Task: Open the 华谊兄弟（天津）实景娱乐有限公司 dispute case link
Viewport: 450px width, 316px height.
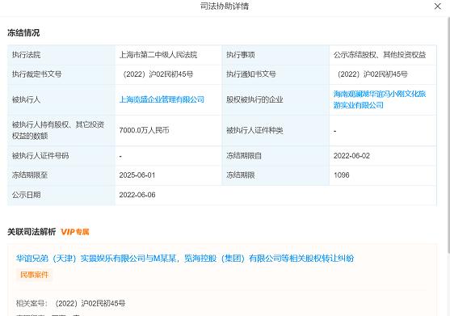Action: pos(185,259)
